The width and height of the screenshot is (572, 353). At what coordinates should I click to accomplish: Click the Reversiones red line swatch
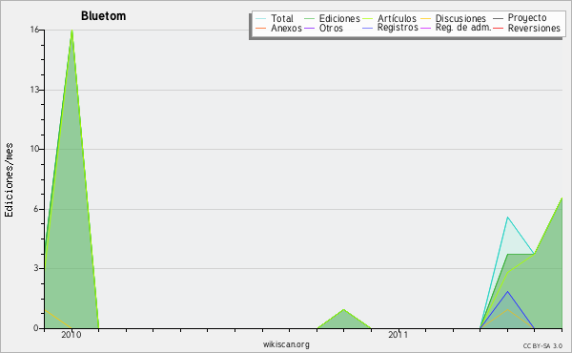tap(498, 28)
